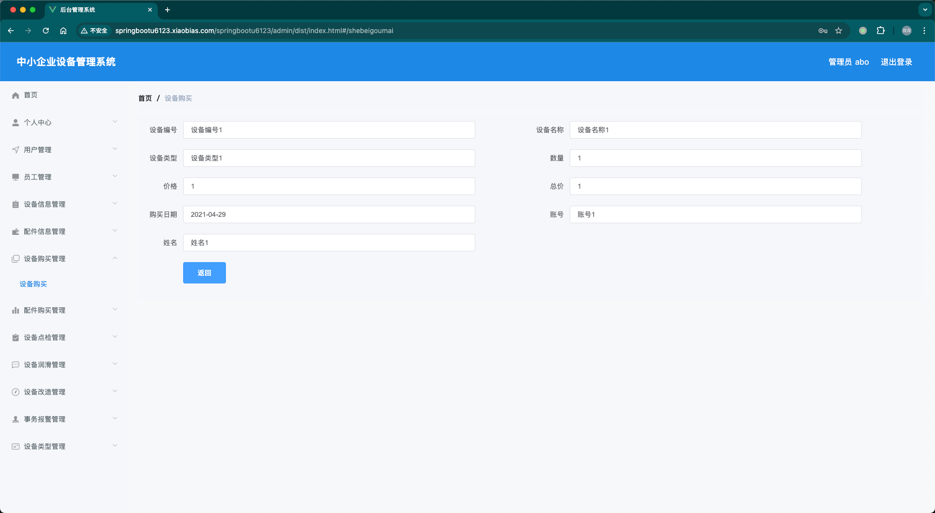The image size is (935, 513).
Task: Open the saved passwords key icon
Action: click(823, 31)
